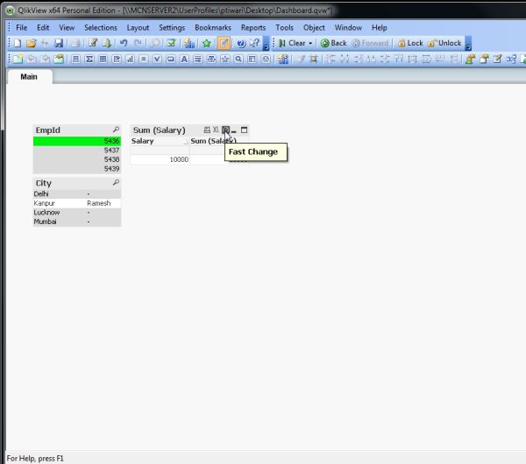This screenshot has height=464, width=526.
Task: Save the document using the floppy disk icon
Action: pos(59,43)
